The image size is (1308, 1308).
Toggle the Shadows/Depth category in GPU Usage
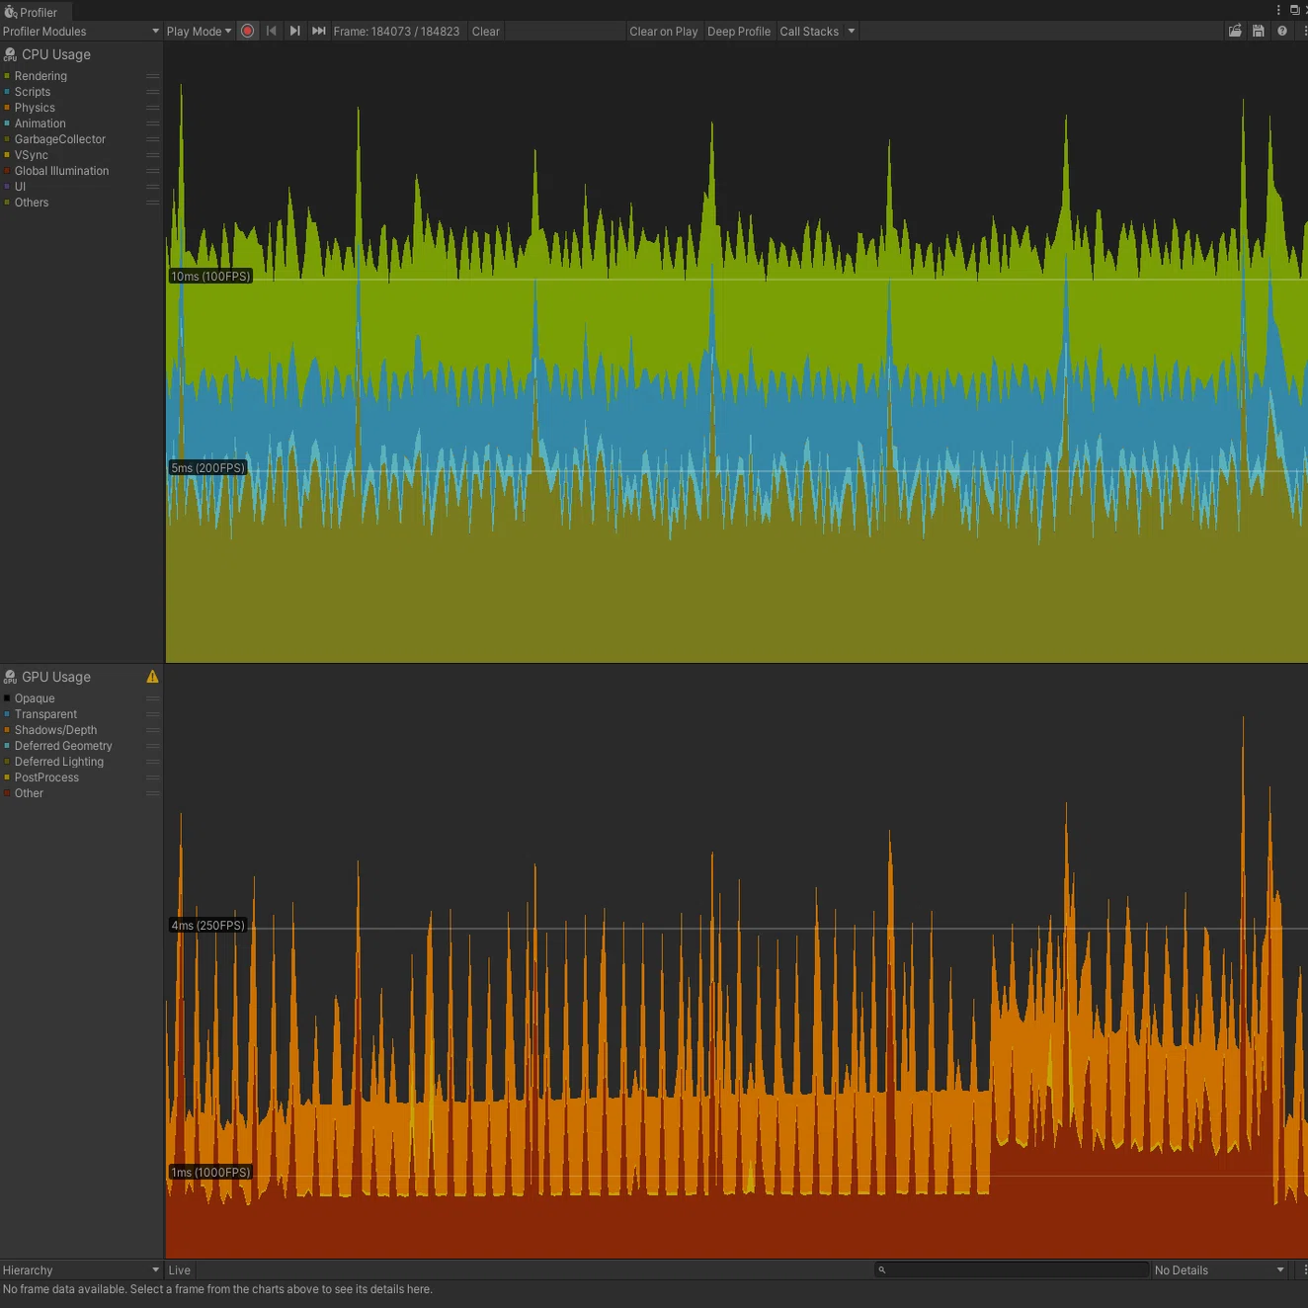pyautogui.click(x=55, y=730)
